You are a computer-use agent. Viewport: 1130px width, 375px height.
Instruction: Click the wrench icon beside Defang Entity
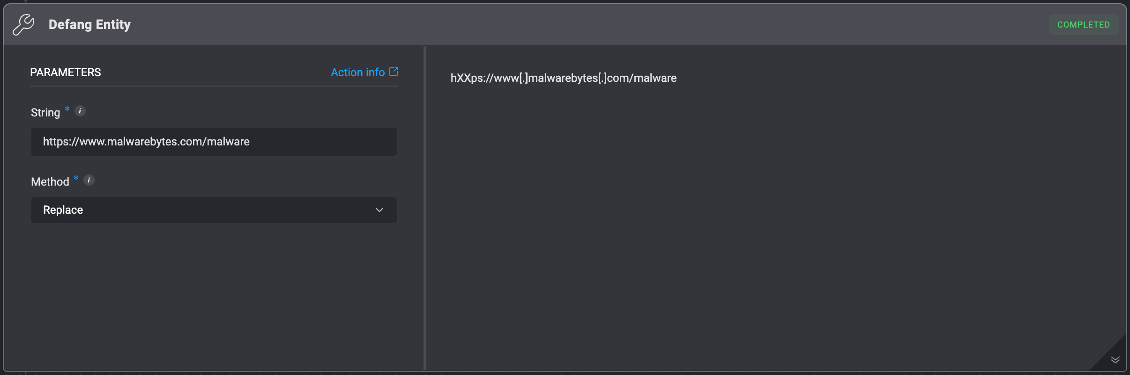point(23,25)
